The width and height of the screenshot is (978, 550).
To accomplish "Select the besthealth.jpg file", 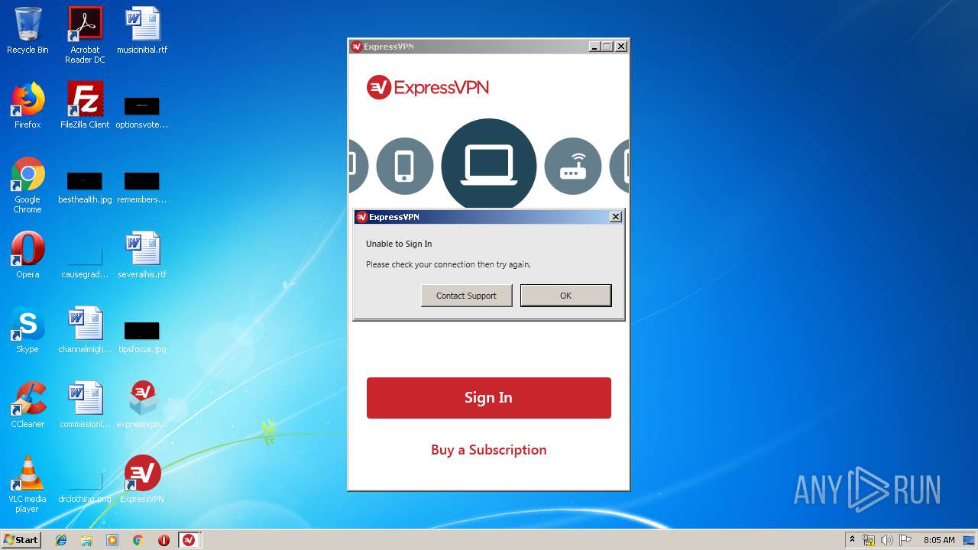I will pos(85,187).
